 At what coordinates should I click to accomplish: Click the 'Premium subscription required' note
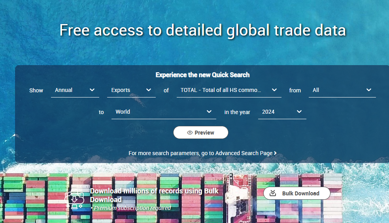point(132,208)
